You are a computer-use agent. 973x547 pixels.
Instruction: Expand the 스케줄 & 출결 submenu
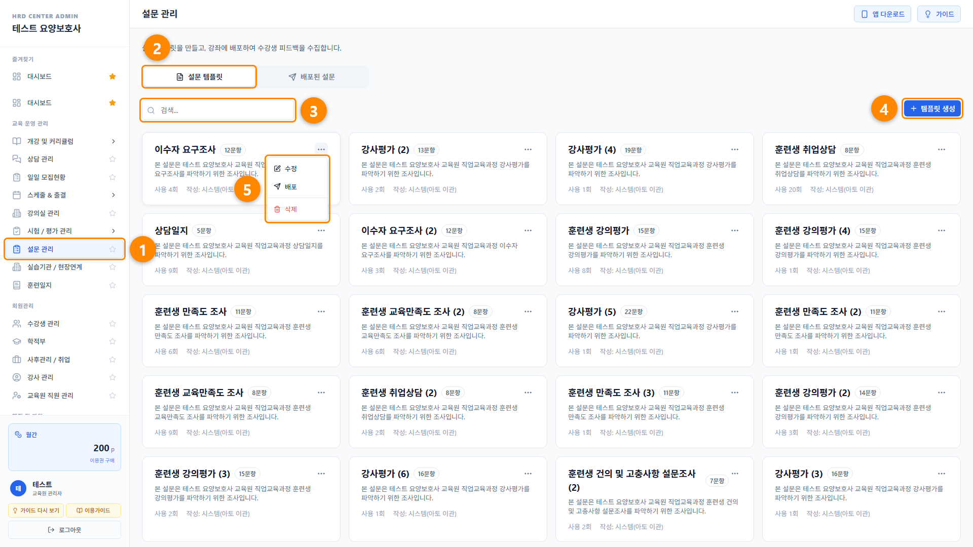113,195
